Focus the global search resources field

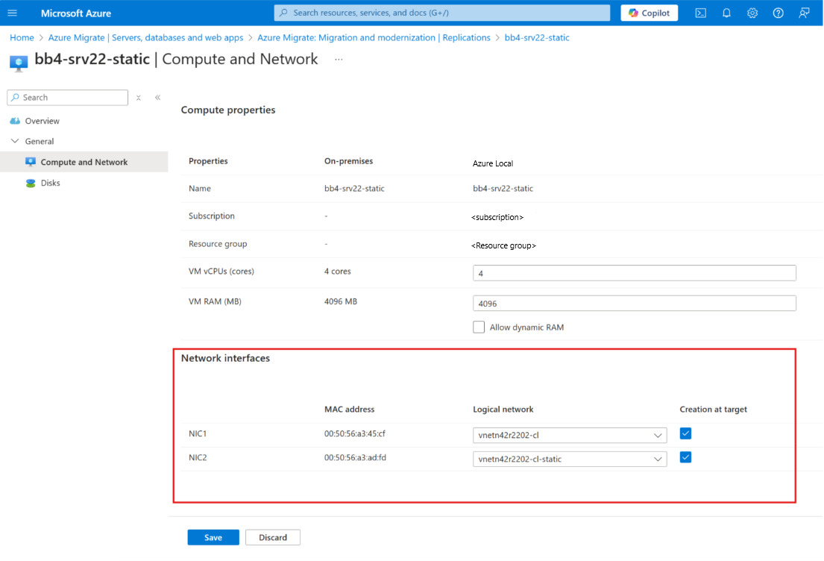point(442,13)
